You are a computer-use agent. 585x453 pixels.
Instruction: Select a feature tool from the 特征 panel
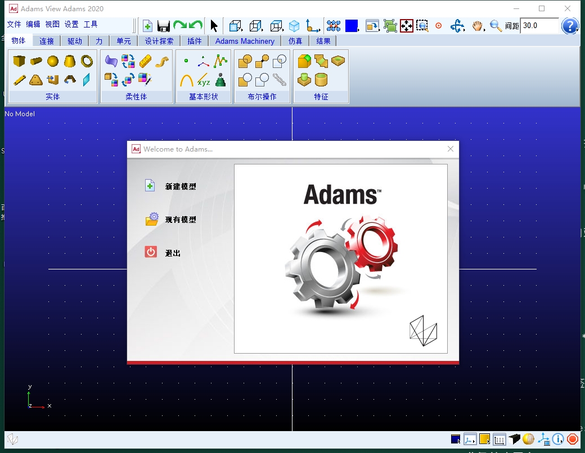pyautogui.click(x=305, y=62)
